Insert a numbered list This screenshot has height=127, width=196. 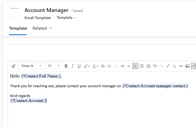109,66
